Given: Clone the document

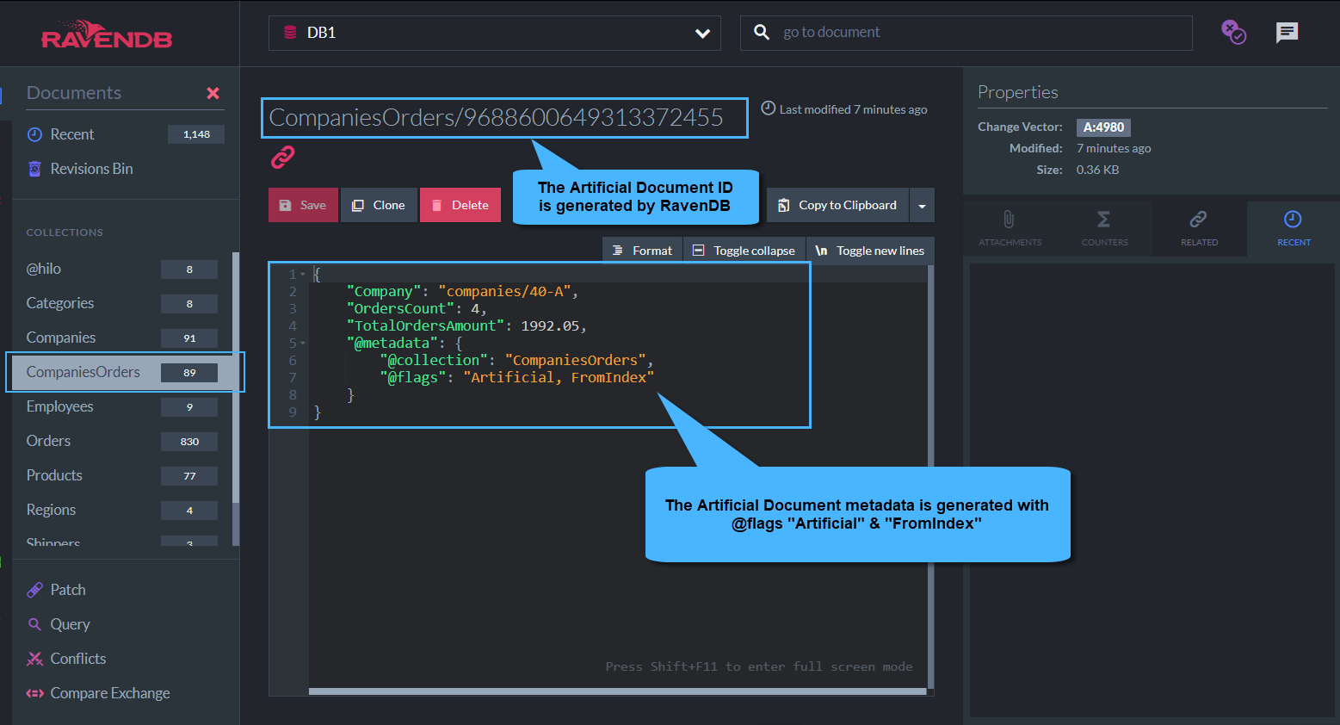Looking at the screenshot, I should click(x=379, y=205).
